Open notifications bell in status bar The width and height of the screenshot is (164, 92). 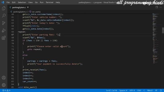click(161, 90)
